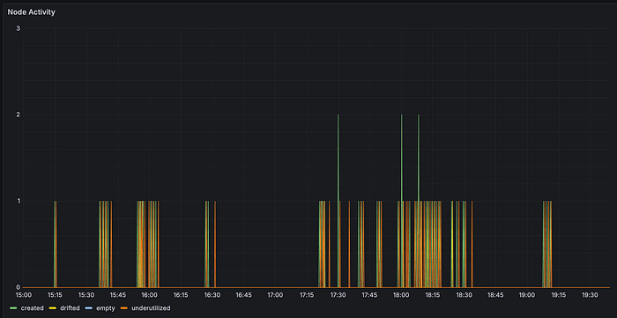Viewport: 617px width, 318px height.
Task: Open the Node Activity panel title menu
Action: pos(32,12)
